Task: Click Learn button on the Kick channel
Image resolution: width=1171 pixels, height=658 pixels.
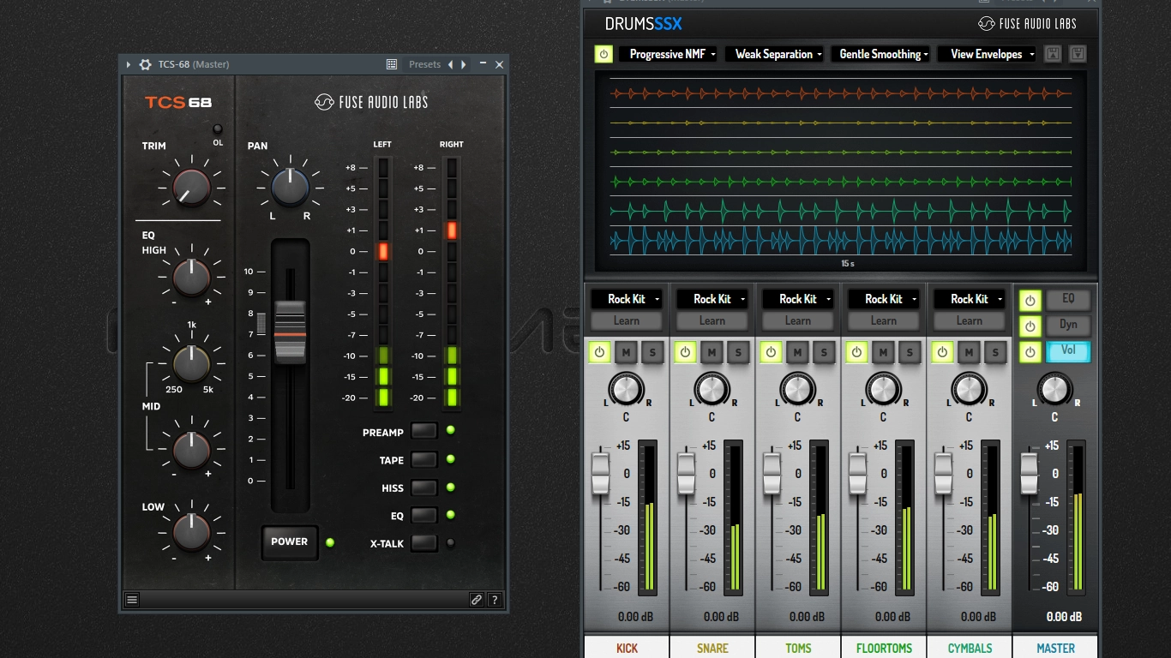Action: tap(626, 321)
